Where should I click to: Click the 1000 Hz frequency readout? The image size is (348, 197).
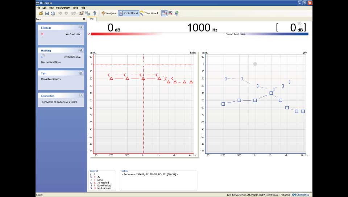pyautogui.click(x=202, y=28)
